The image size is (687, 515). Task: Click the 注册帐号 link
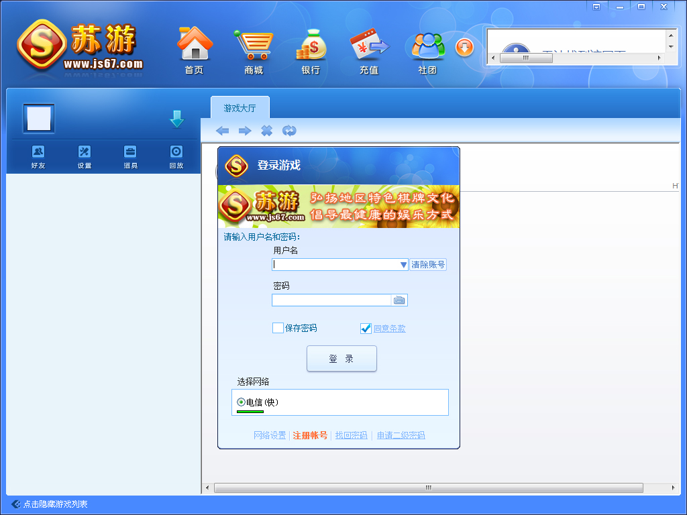[310, 435]
